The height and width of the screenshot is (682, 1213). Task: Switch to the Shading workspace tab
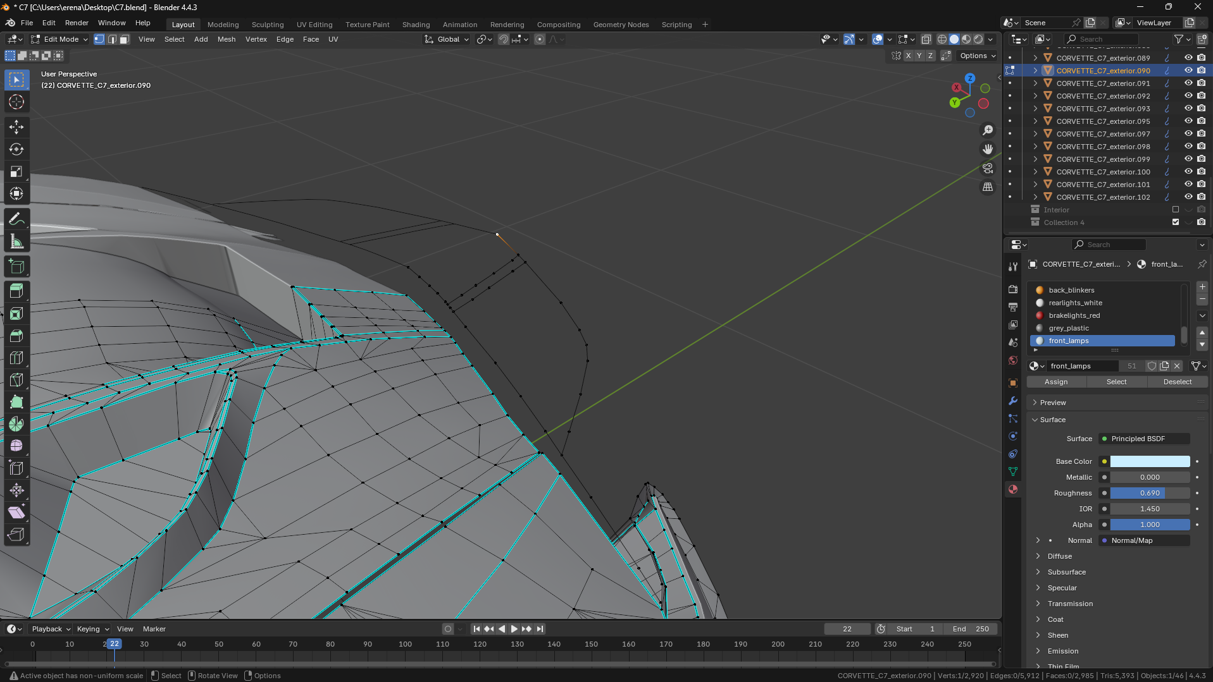[x=416, y=25]
